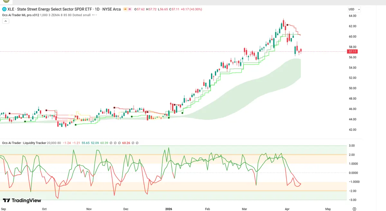
Task: Click the -2.00 label on the Liquidity Tracker scale
Action: [x=352, y=191]
